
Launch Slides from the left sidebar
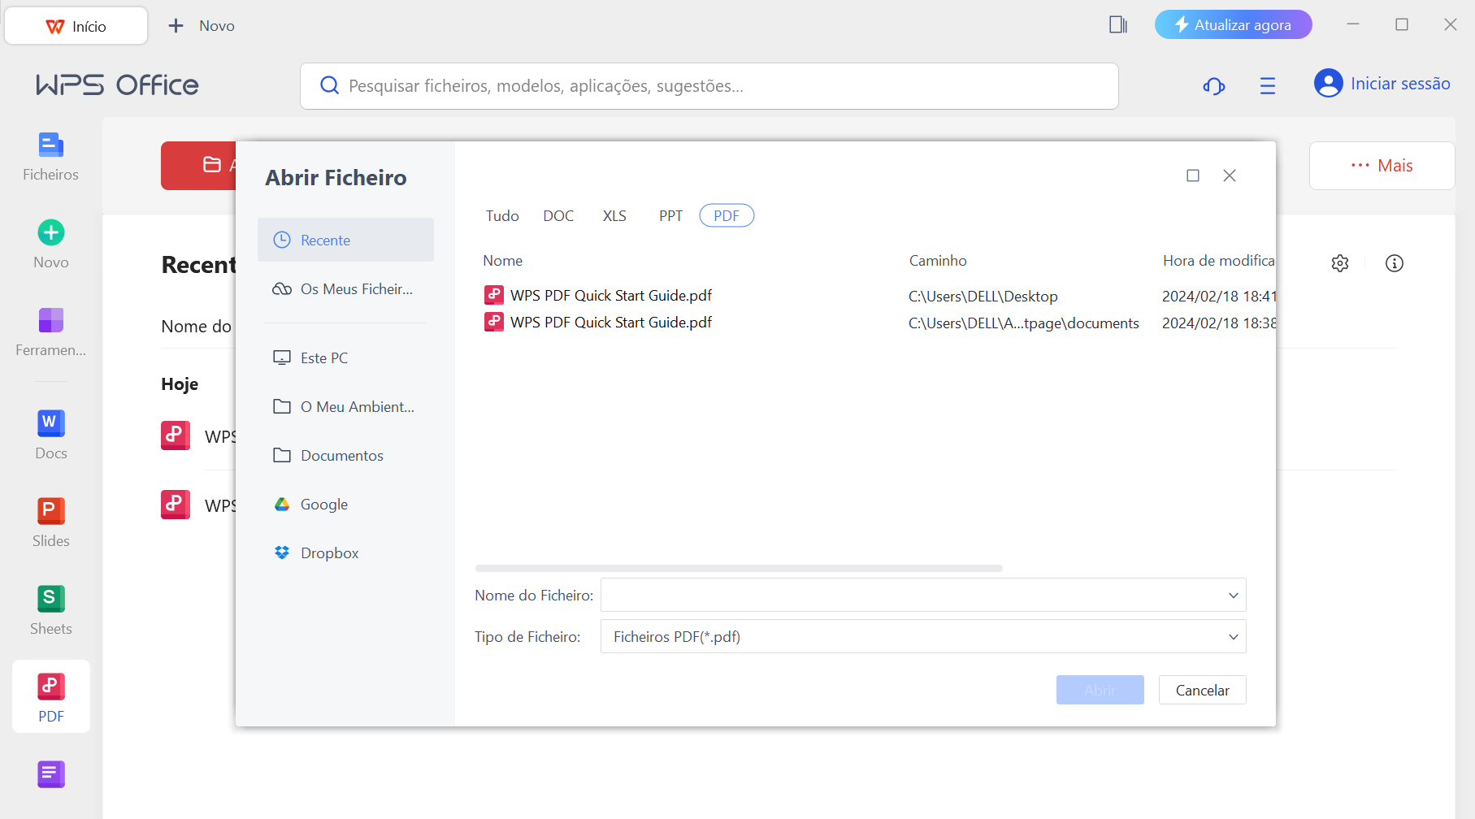coord(50,523)
